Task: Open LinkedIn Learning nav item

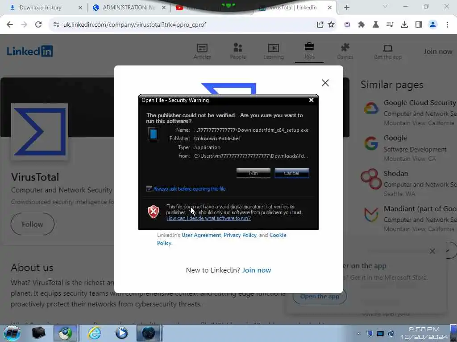Action: click(x=274, y=52)
